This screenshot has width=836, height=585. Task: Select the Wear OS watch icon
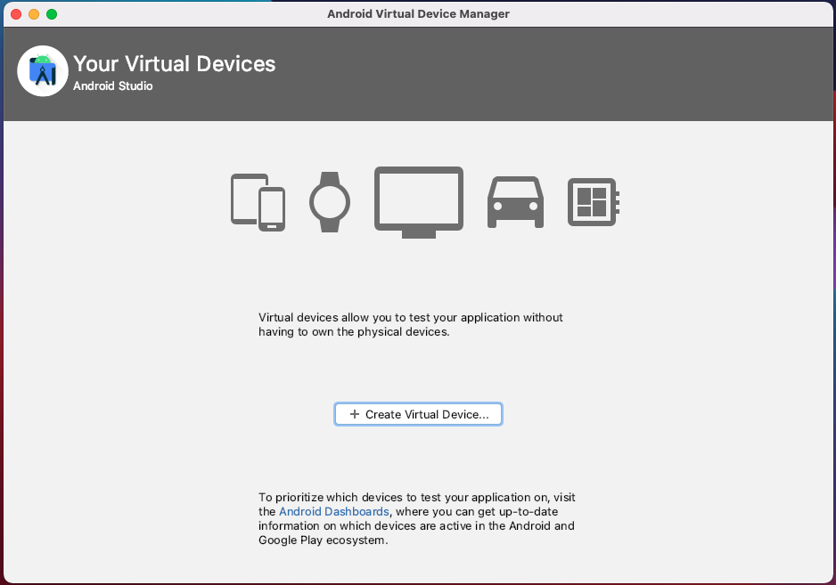(330, 202)
